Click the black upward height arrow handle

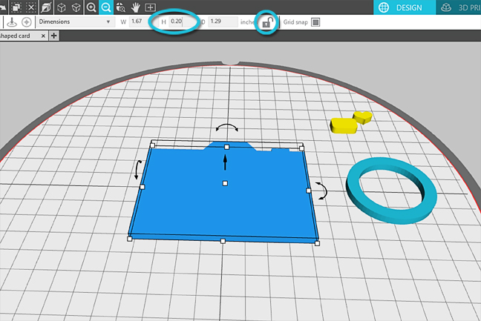[225, 162]
